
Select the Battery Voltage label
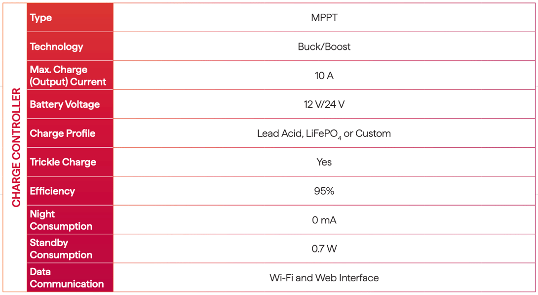pyautogui.click(x=65, y=104)
